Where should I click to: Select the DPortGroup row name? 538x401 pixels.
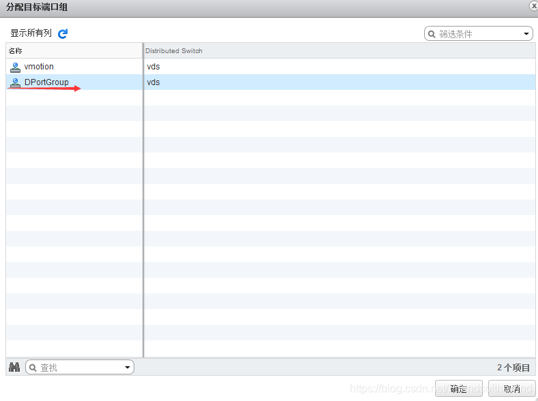point(46,82)
